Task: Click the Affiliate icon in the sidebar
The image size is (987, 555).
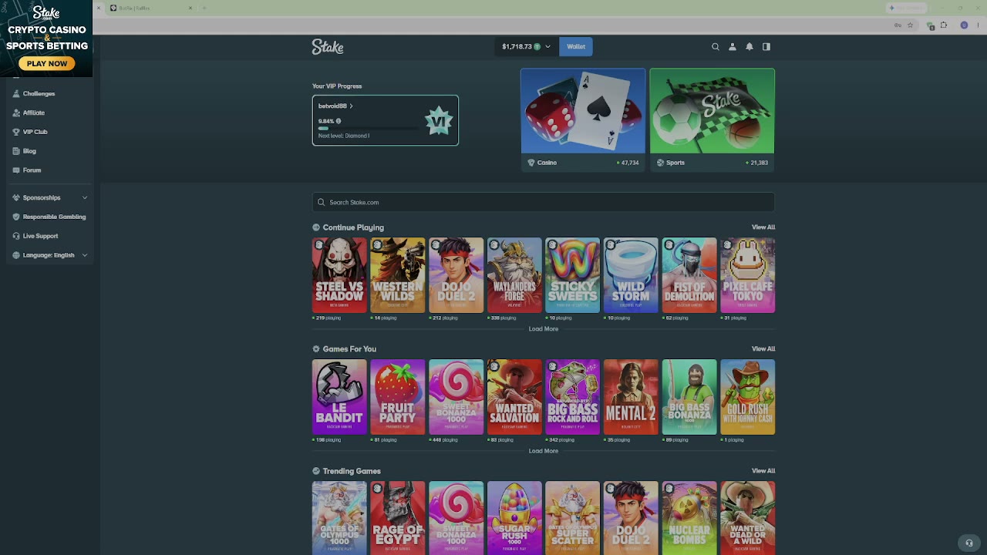Action: (16, 113)
